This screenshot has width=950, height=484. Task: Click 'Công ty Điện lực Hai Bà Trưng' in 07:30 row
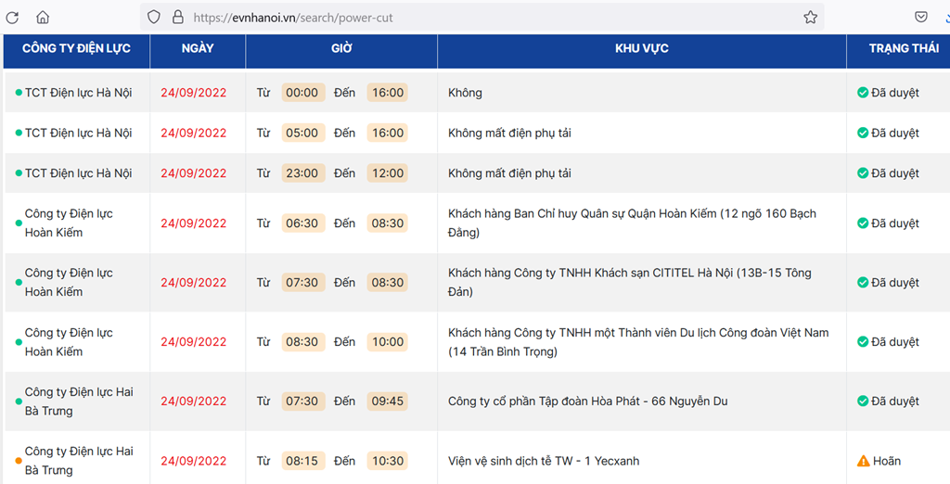tap(79, 401)
